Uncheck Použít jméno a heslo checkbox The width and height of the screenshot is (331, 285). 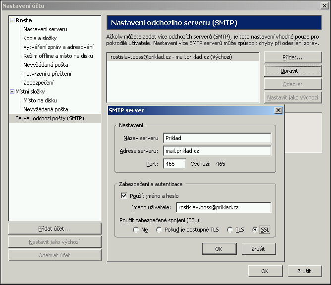click(124, 196)
